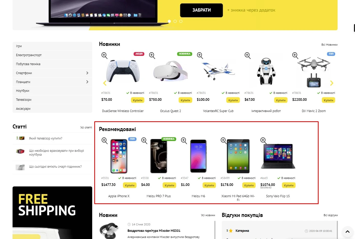Click the zoom icon on Xiaomi Mi Pad
This screenshot has width=355, height=239.
pos(224,141)
